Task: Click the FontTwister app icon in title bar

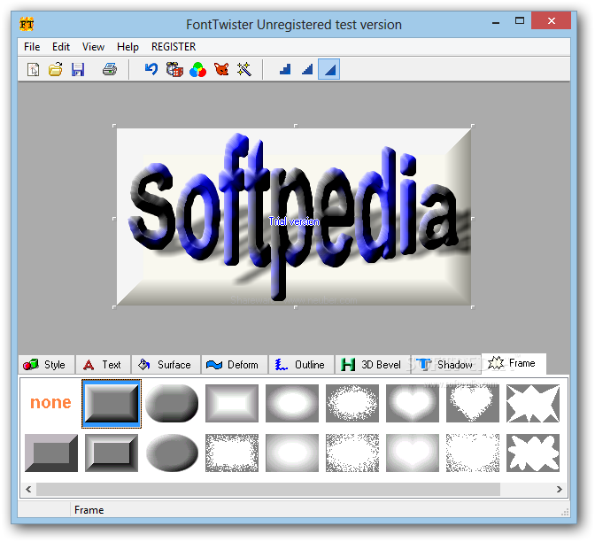Action: [x=27, y=24]
